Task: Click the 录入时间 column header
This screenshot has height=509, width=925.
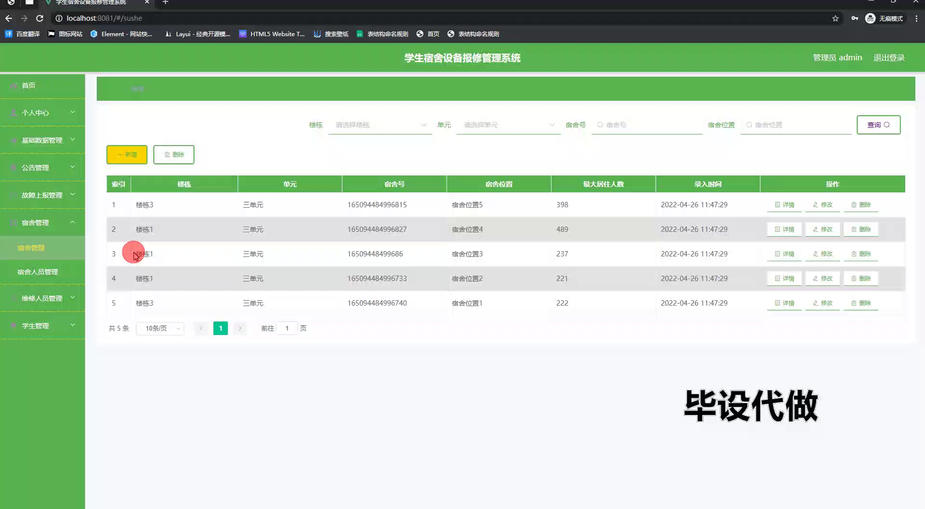Action: point(708,184)
